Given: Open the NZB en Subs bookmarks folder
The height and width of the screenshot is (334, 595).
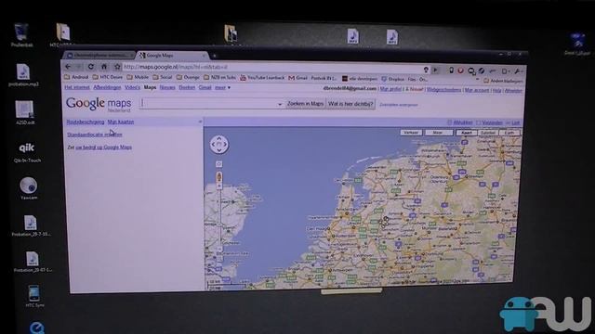Looking at the screenshot, I should coord(219,77).
